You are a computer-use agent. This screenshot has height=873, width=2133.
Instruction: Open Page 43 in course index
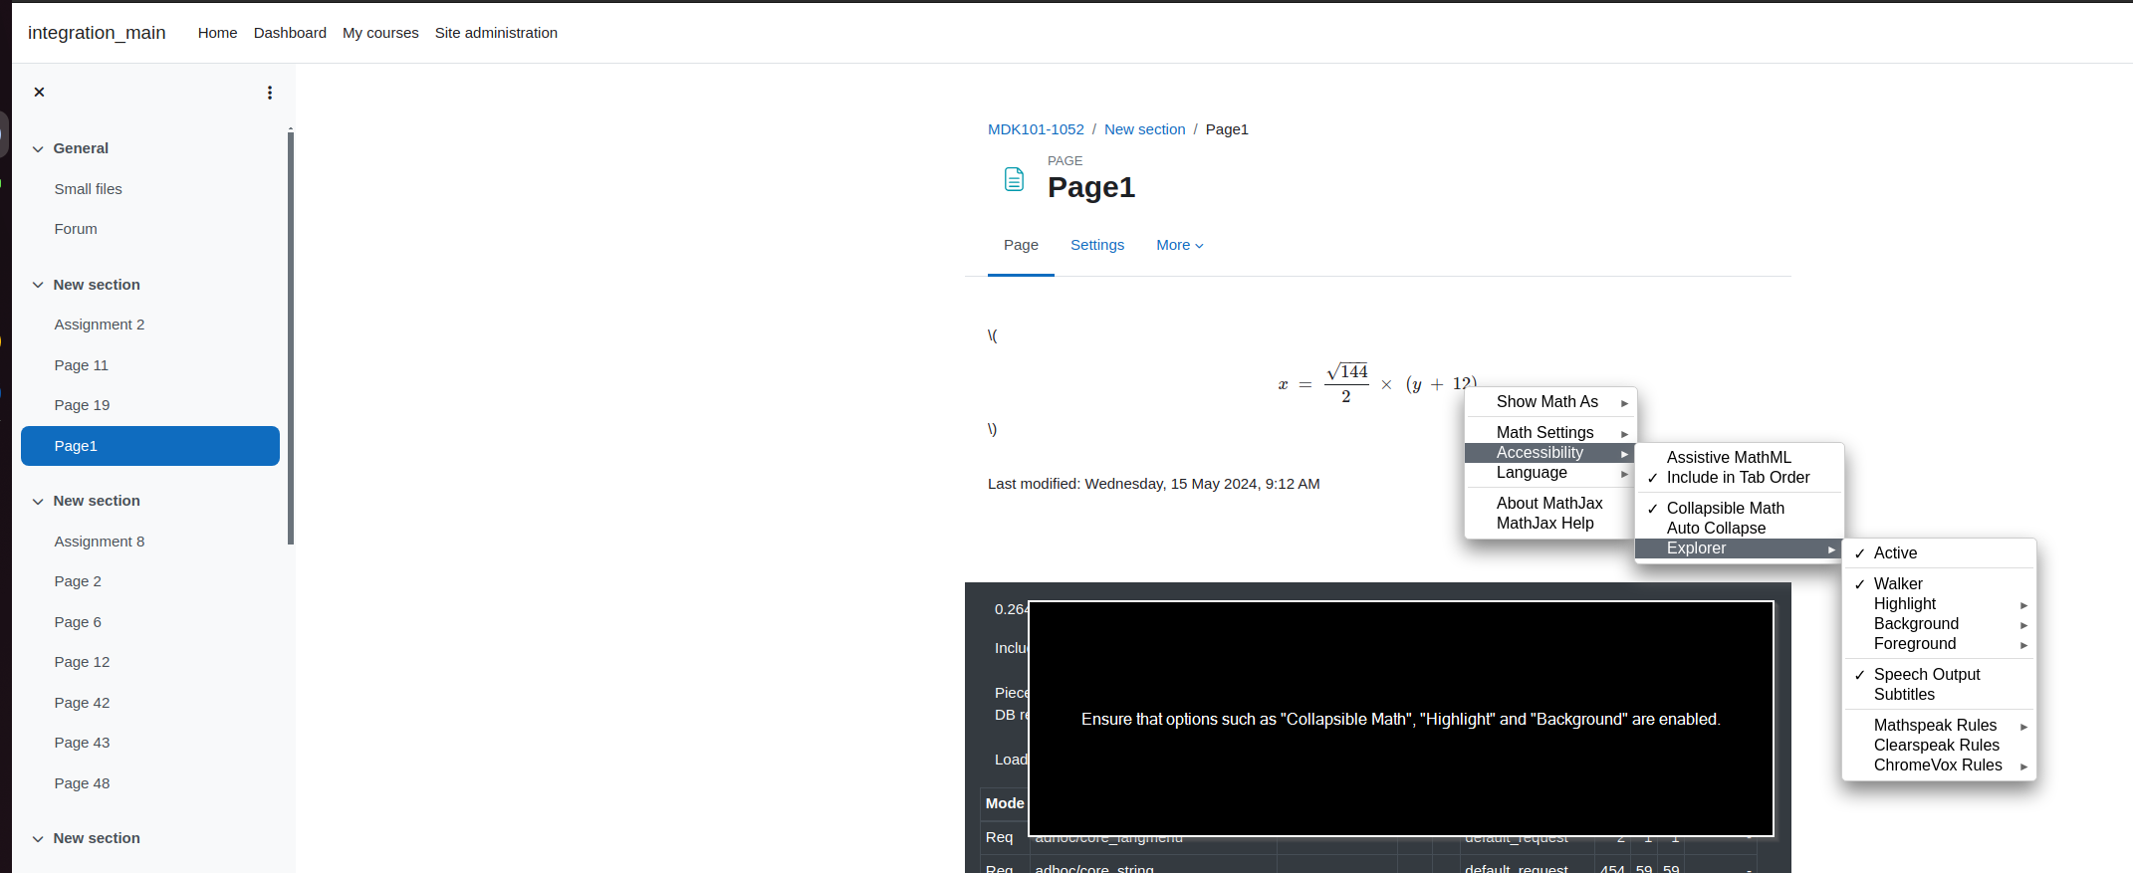82,743
